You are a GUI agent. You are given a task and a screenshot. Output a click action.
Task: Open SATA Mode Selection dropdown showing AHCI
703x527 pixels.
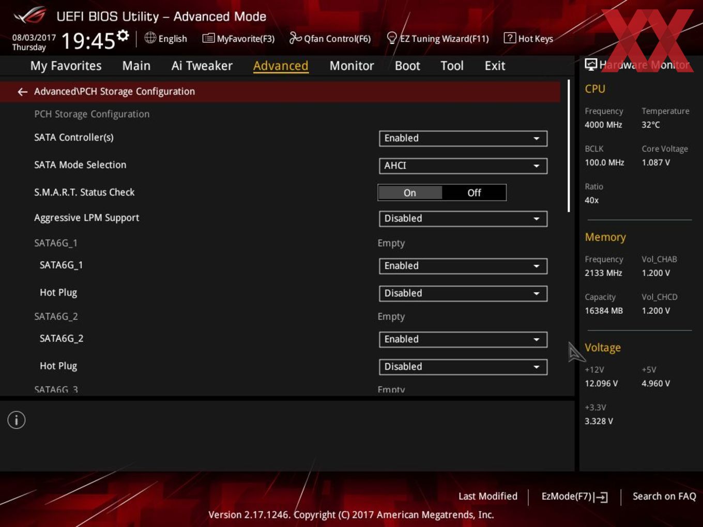pyautogui.click(x=463, y=166)
